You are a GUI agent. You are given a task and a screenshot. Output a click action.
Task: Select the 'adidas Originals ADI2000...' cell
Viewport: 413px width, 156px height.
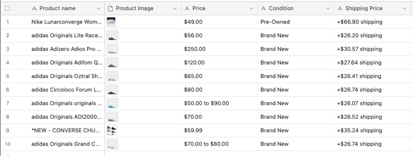coord(66,117)
